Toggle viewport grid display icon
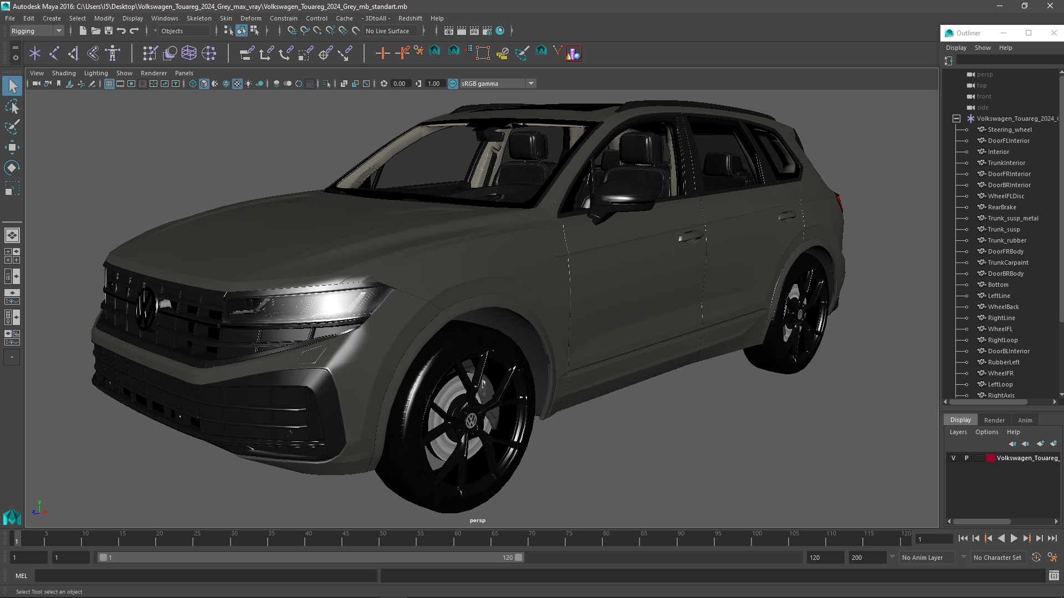This screenshot has height=598, width=1064. [109, 84]
